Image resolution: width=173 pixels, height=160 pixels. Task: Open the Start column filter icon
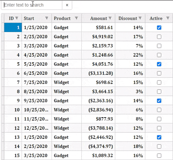pos(47,18)
